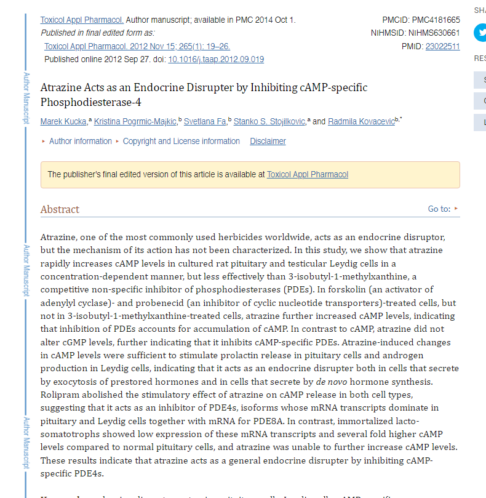This screenshot has height=498, width=486.
Task: Open the Toxicol Appl Pharmacol 2012 Nov 15 citation link
Action: pos(137,46)
